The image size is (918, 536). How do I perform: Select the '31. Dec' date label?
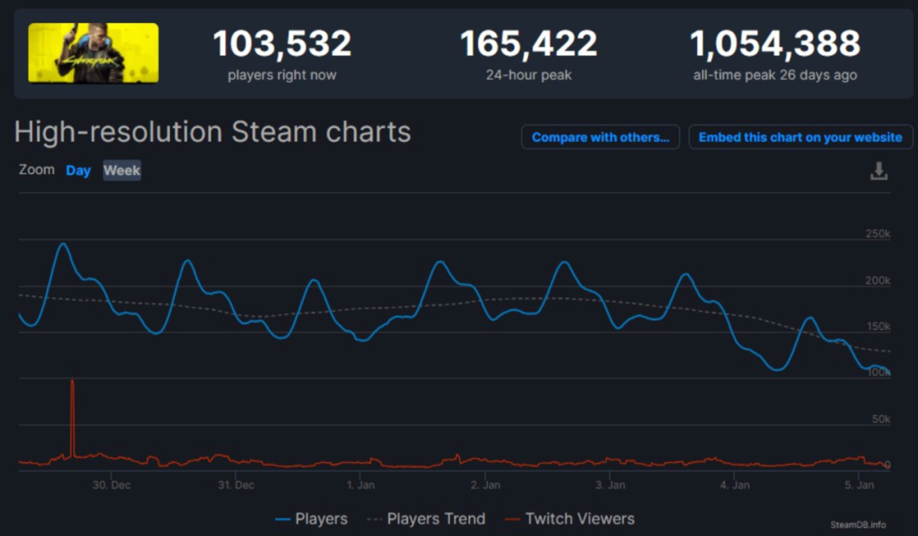pos(235,485)
